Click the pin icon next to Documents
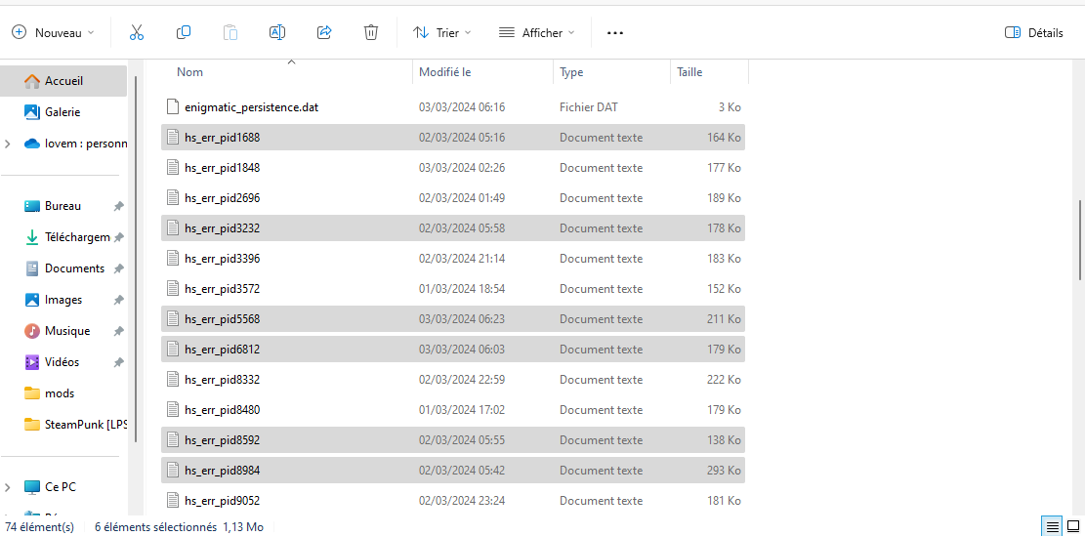Image resolution: width=1085 pixels, height=536 pixels. coord(119,268)
